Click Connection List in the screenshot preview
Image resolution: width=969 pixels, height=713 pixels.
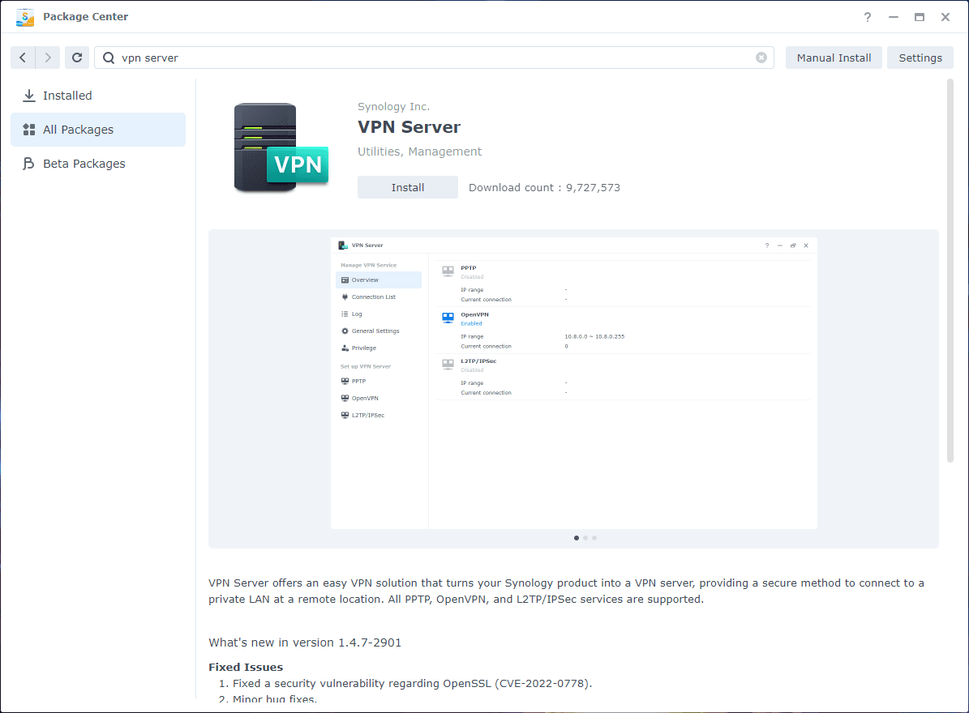(373, 297)
